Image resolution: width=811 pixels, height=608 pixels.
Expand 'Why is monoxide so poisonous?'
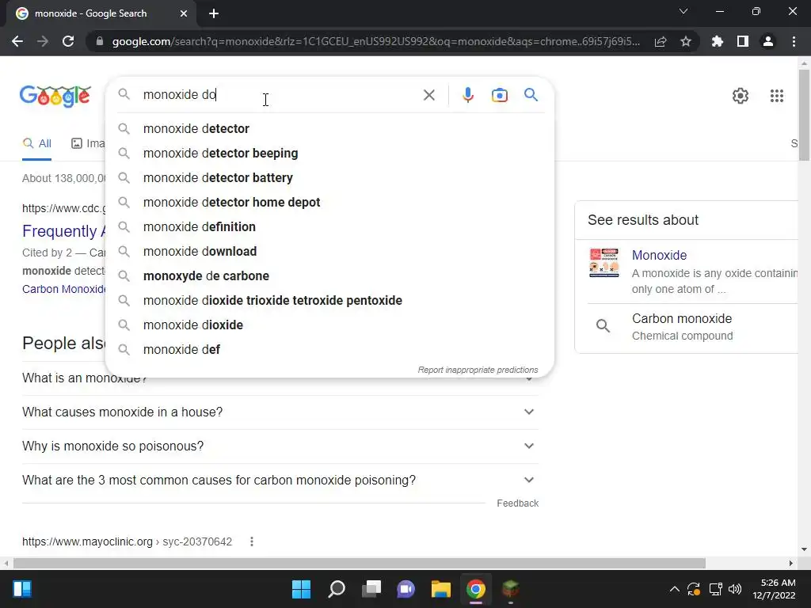click(280, 446)
